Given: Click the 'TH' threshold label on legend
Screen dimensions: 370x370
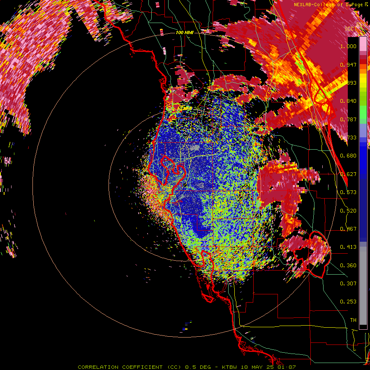Looking at the screenshot, I should 353,320.
